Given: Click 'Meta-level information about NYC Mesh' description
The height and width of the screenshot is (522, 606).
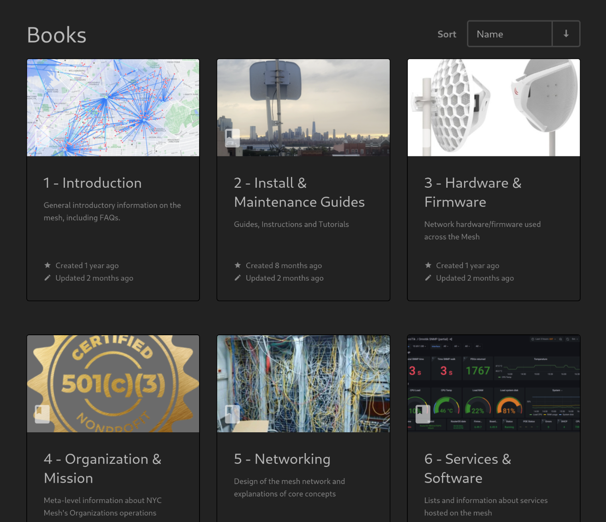Looking at the screenshot, I should (x=103, y=507).
